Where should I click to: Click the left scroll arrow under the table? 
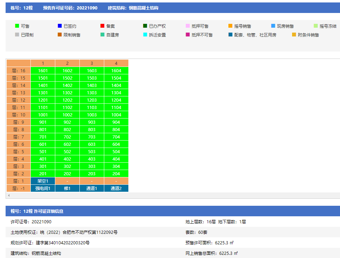(9, 195)
